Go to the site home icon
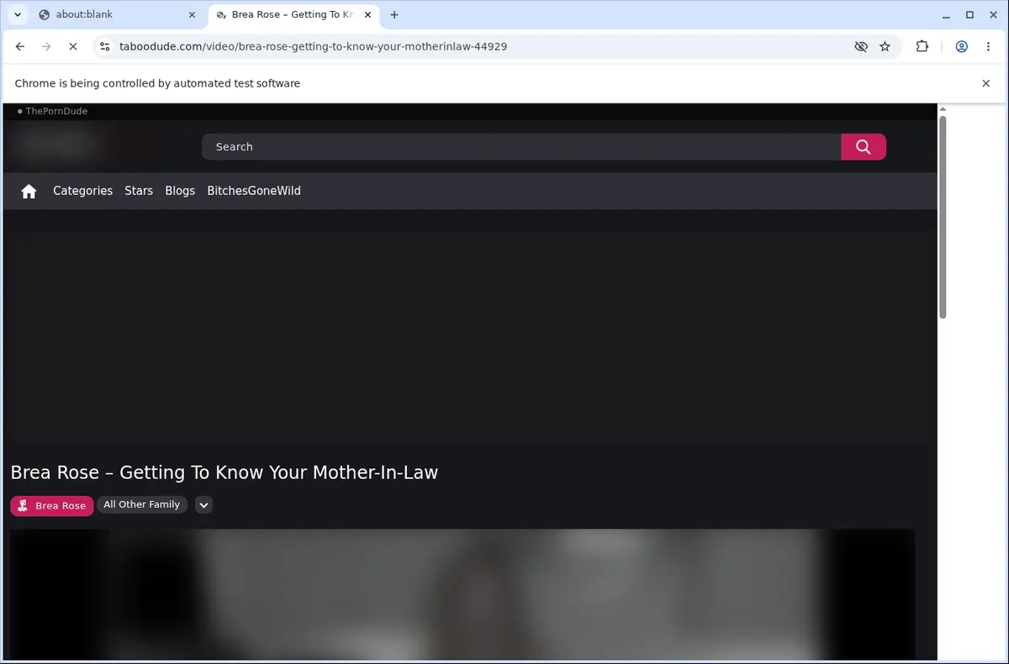Viewport: 1009px width, 664px height. pyautogui.click(x=29, y=191)
